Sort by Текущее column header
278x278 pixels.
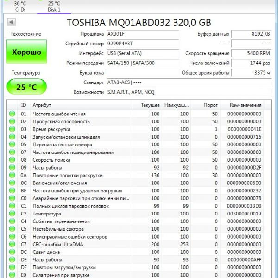pos(147,105)
